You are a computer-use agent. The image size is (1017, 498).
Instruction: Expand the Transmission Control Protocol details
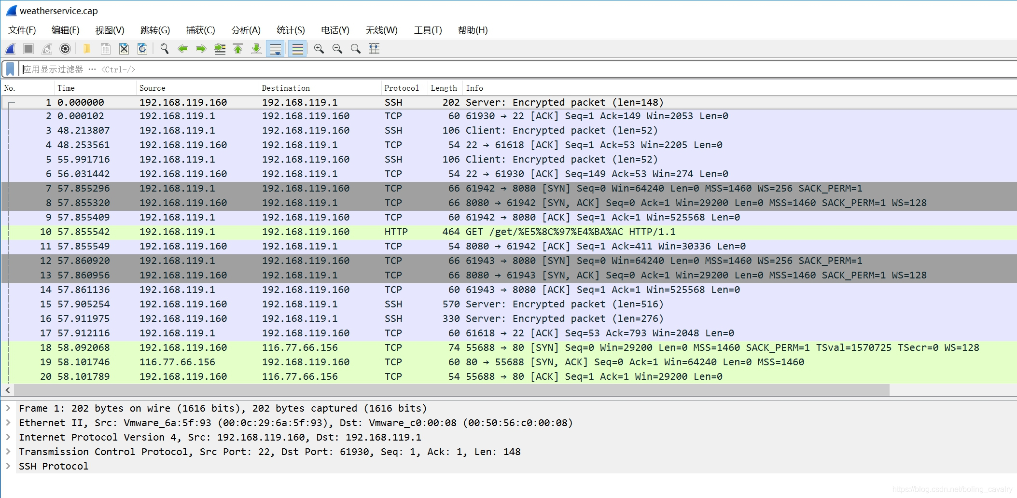pyautogui.click(x=8, y=452)
